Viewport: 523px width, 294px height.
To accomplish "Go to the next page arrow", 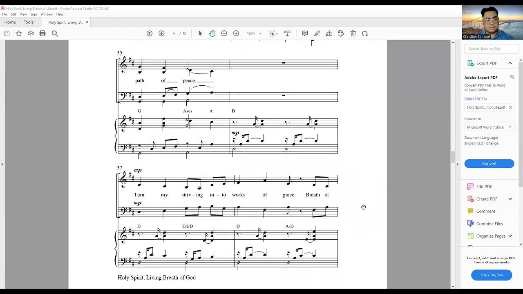I will click(x=161, y=33).
